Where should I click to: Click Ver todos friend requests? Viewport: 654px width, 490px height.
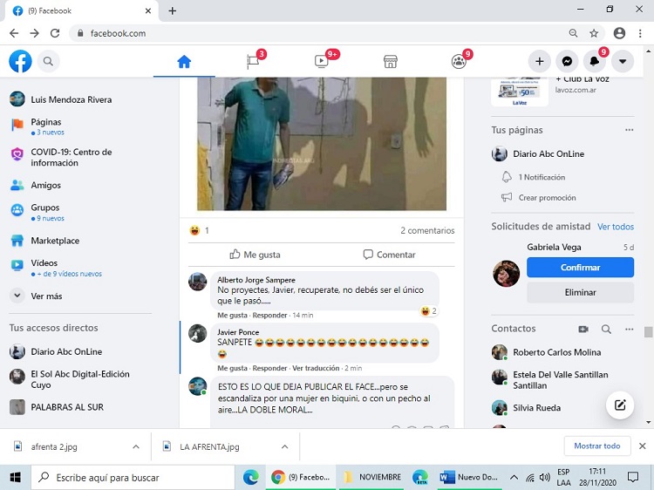pos(616,227)
